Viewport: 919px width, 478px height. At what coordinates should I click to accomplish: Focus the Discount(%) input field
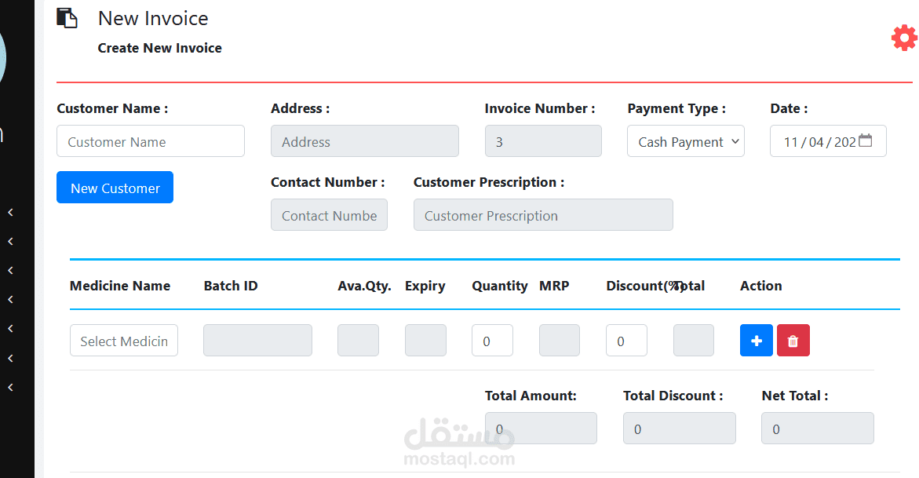(626, 340)
